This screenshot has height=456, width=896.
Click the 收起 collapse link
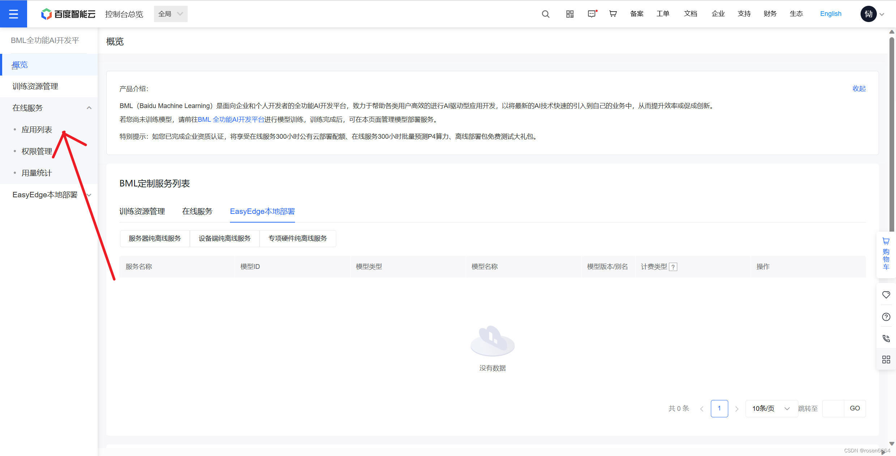pyautogui.click(x=859, y=89)
